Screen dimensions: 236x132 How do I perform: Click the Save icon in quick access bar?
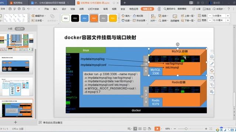point(10,9)
